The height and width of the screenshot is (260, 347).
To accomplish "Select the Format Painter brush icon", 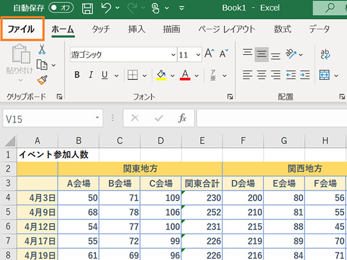I will (42, 79).
